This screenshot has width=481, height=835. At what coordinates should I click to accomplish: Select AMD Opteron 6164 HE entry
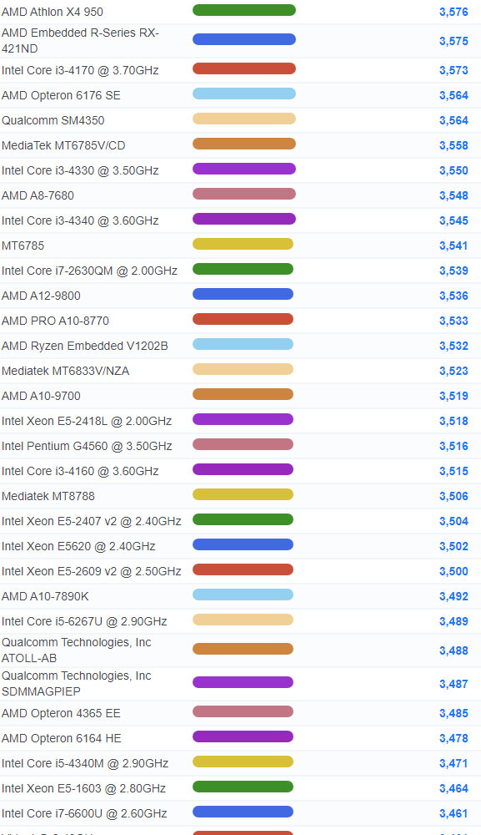pyautogui.click(x=61, y=738)
